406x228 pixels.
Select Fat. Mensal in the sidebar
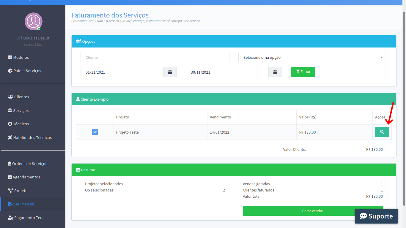24,204
